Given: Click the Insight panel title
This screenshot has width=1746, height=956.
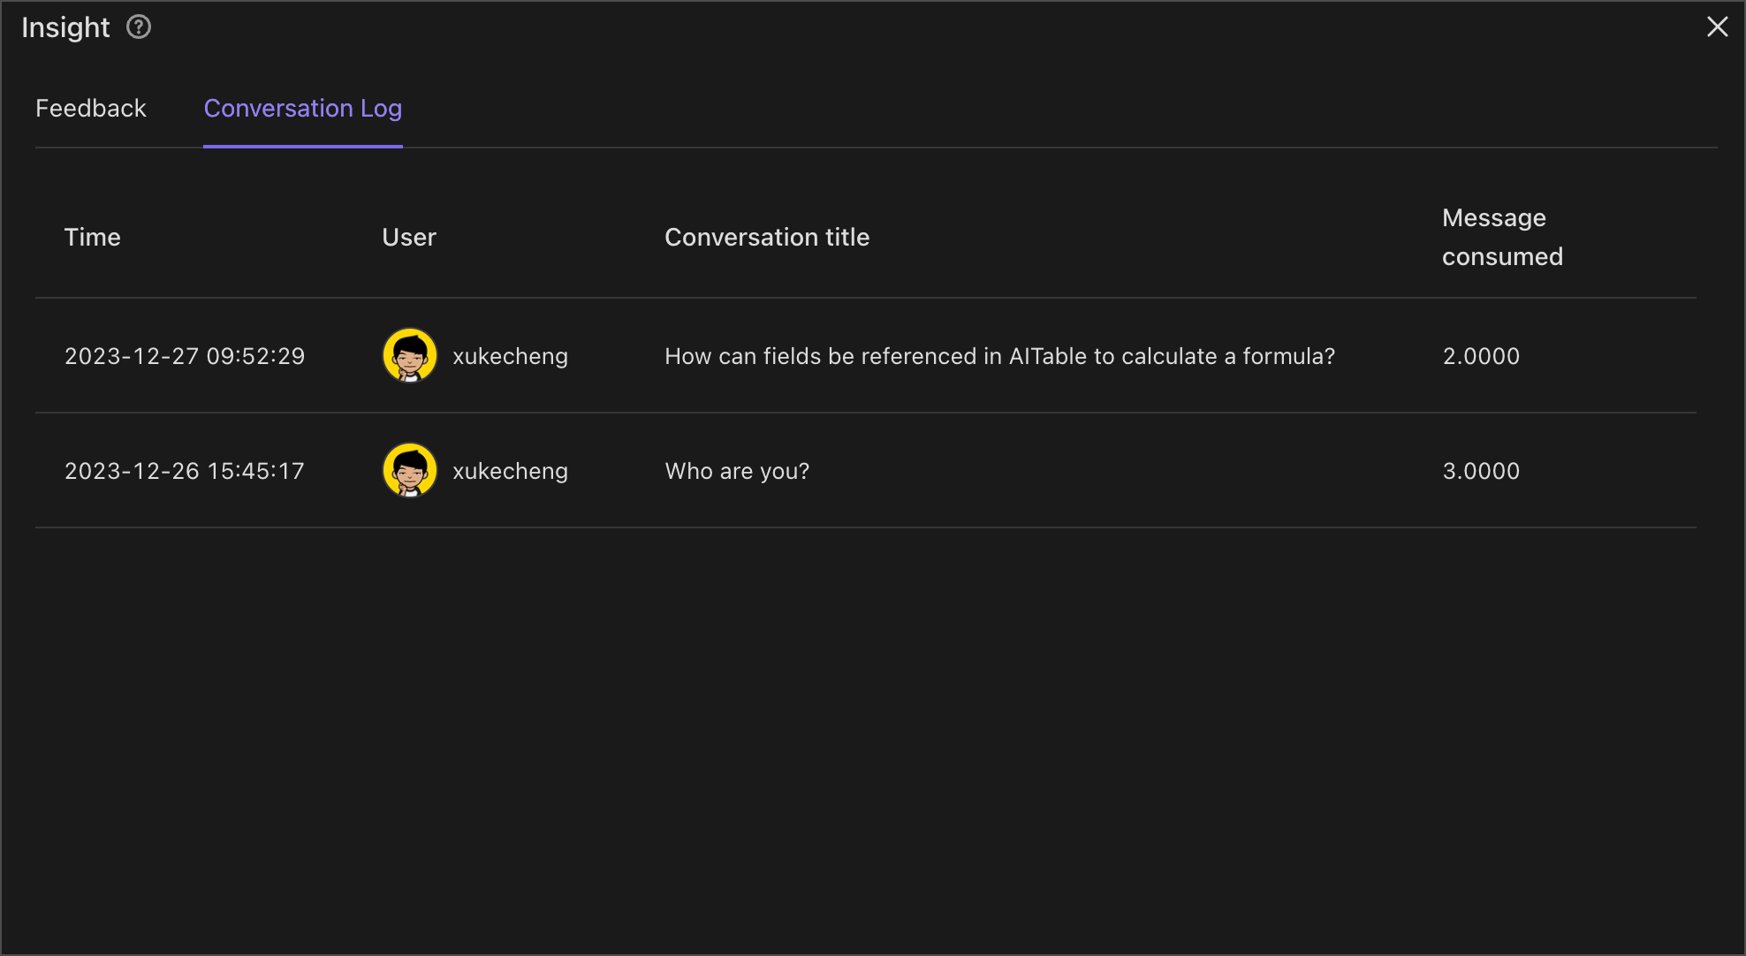Looking at the screenshot, I should tap(65, 27).
